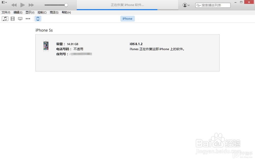The height and width of the screenshot is (160, 255).
Task: Open the account menu chevron
Action: point(188,5)
